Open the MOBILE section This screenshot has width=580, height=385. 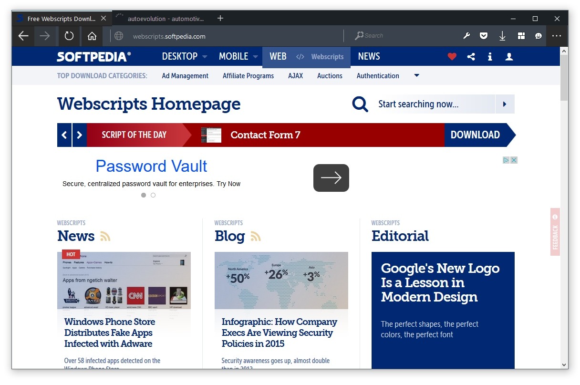click(234, 57)
